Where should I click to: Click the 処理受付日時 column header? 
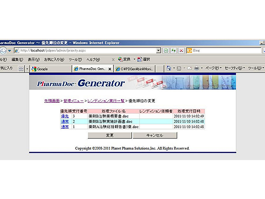click(189, 111)
